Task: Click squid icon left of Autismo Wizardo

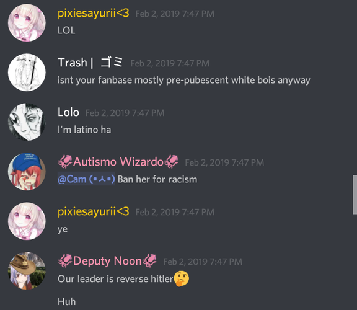Action: 65,161
